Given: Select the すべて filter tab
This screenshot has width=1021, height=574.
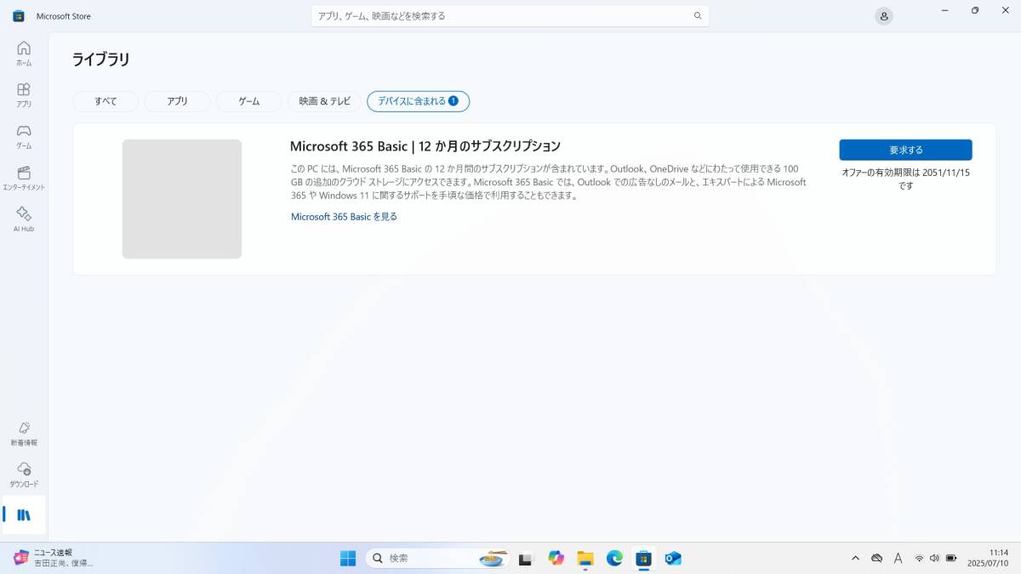Looking at the screenshot, I should [x=106, y=101].
